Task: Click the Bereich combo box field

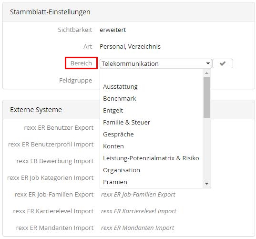Action: (x=156, y=63)
